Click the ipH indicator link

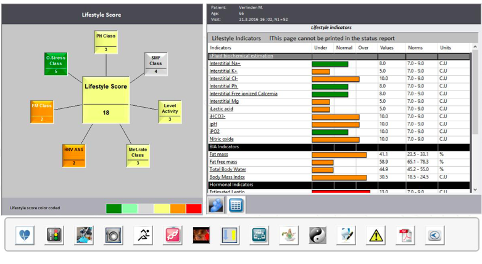[213, 124]
